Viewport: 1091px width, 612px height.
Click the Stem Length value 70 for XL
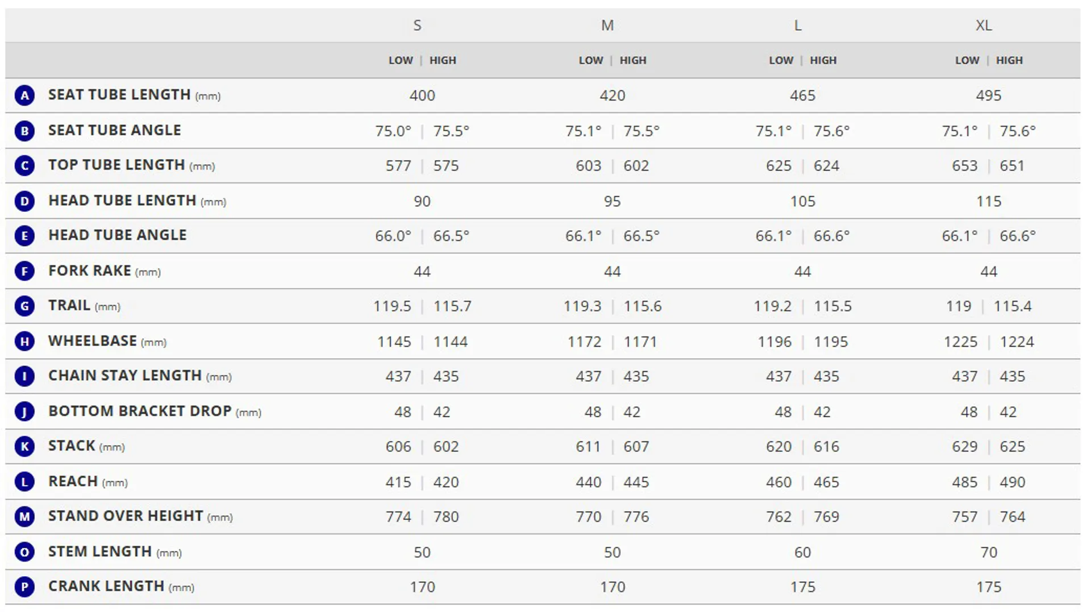pos(989,552)
